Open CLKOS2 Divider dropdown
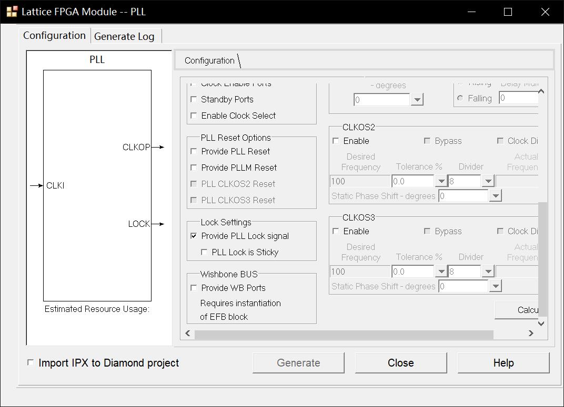 pos(488,181)
